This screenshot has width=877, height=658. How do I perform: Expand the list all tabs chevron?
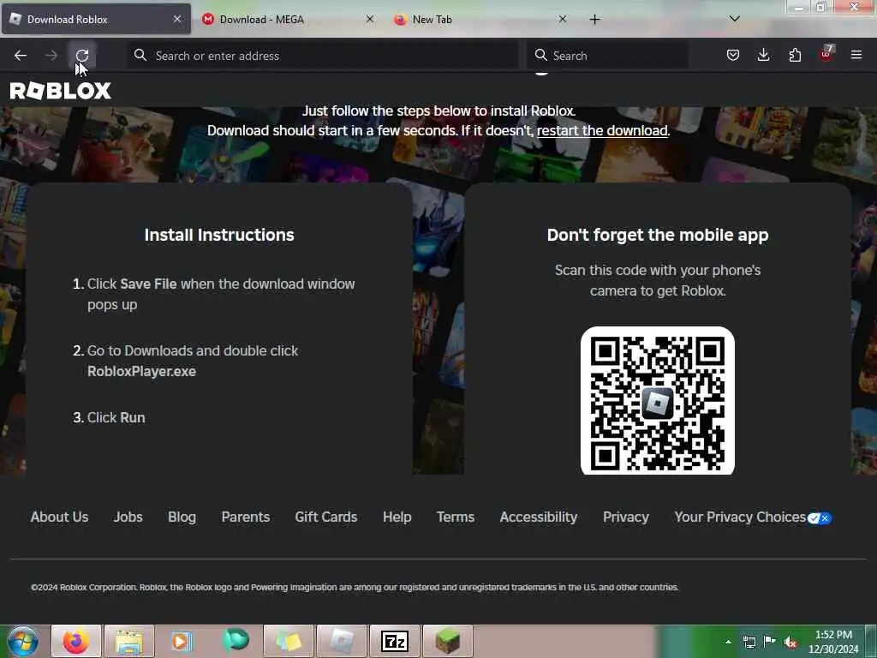734,19
